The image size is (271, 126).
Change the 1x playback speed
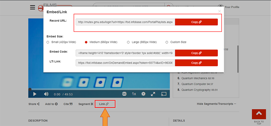(x=134, y=94)
